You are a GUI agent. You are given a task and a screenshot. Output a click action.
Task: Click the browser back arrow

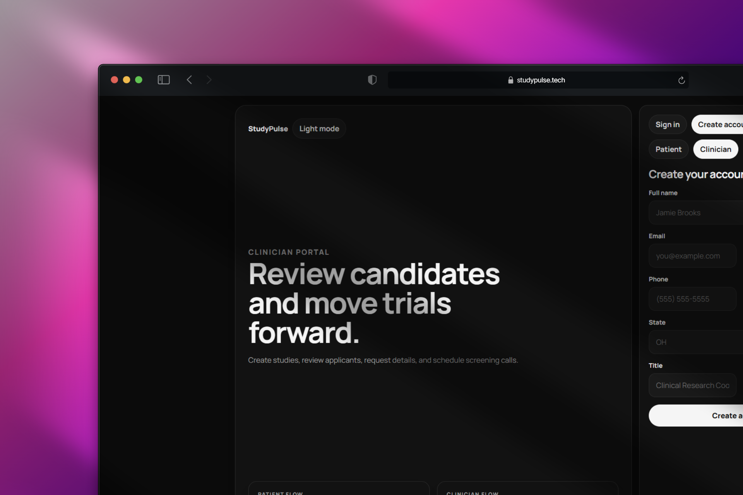(x=189, y=80)
